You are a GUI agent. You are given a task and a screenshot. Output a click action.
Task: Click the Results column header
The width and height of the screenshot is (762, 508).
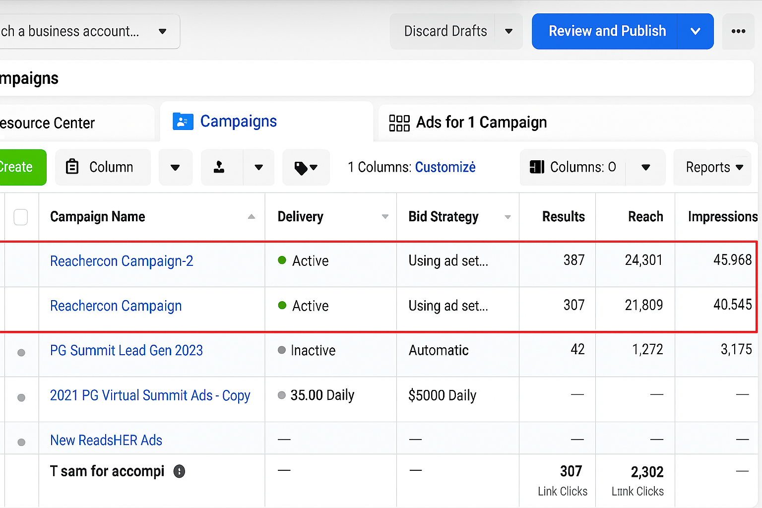563,217
